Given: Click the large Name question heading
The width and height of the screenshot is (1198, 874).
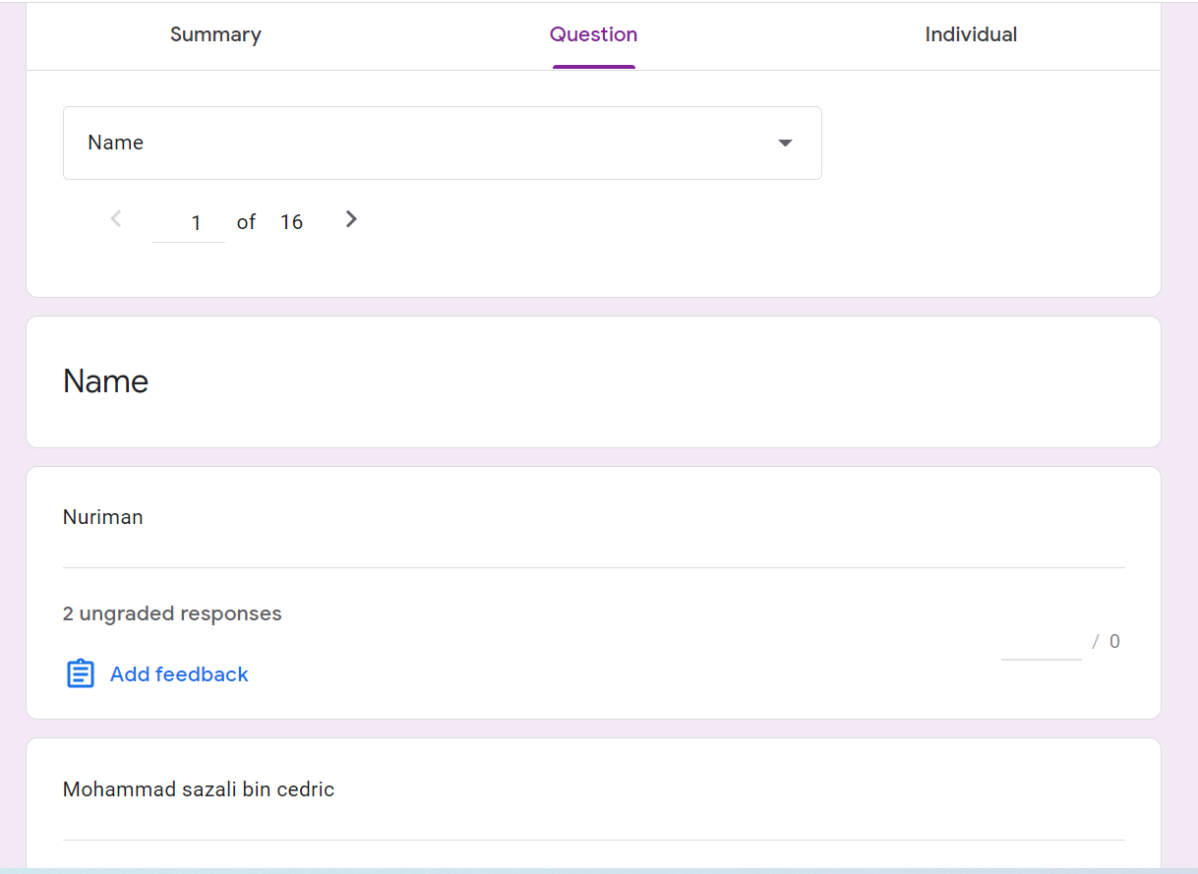Looking at the screenshot, I should tap(106, 381).
